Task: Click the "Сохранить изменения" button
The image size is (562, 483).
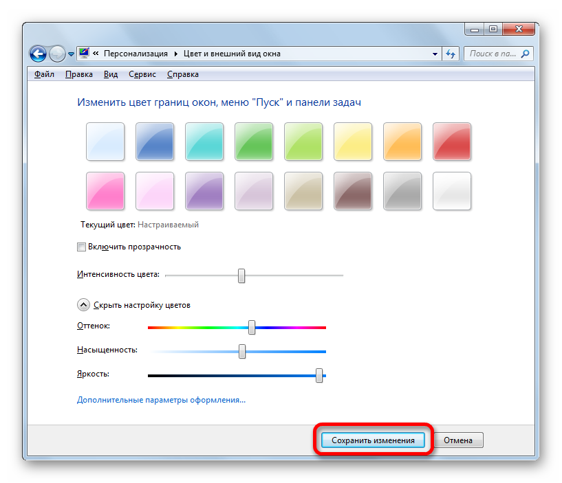Action: click(x=373, y=440)
